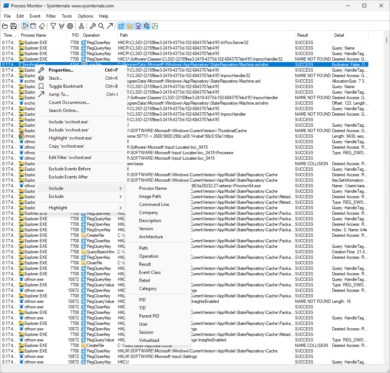
Task: Choose Exclude Events Before
Action: click(81, 169)
